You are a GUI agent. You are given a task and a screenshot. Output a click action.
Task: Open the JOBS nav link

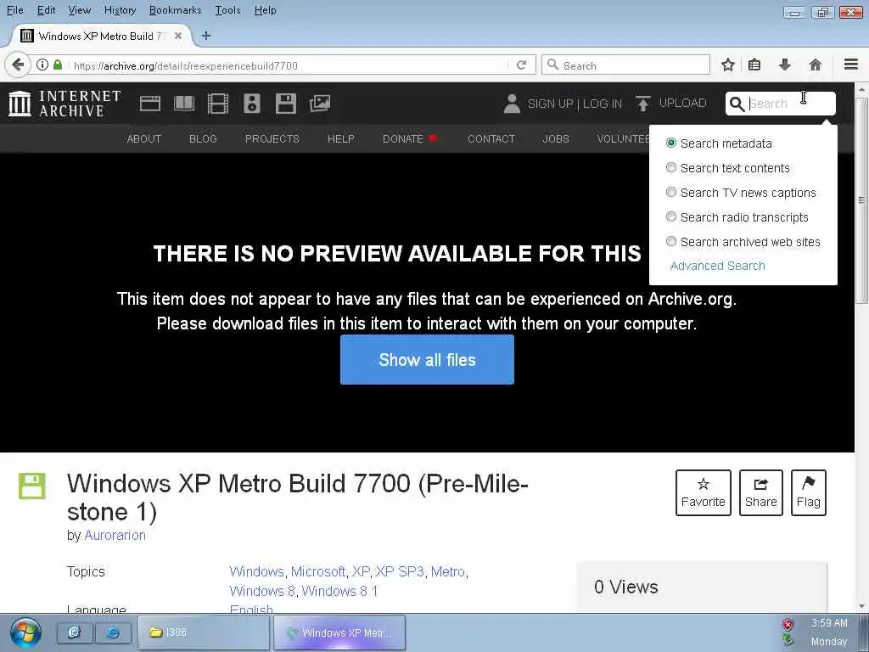click(x=555, y=138)
